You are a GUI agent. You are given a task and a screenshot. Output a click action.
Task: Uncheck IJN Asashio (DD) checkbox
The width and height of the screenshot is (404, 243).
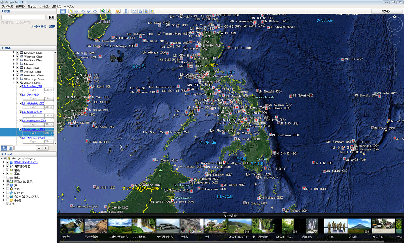(21, 86)
